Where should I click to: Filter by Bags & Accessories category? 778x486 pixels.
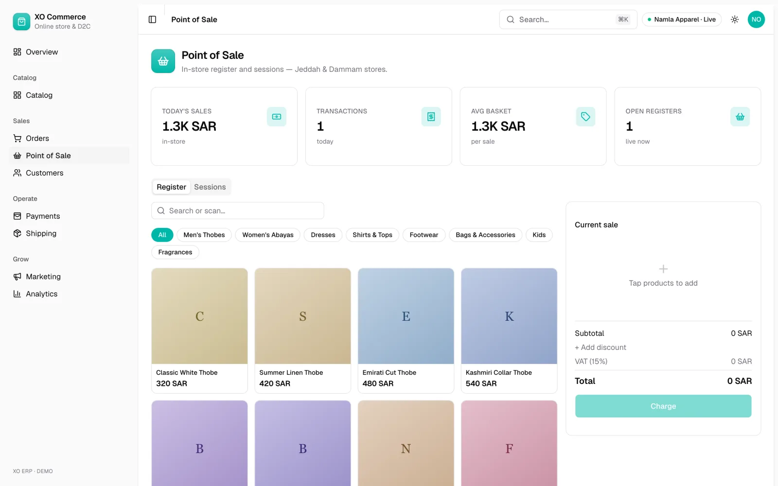pyautogui.click(x=485, y=235)
